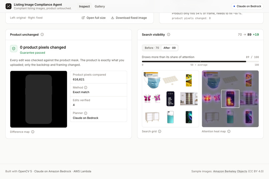Click the Listing Image Compliance Agent logo icon

8,6
